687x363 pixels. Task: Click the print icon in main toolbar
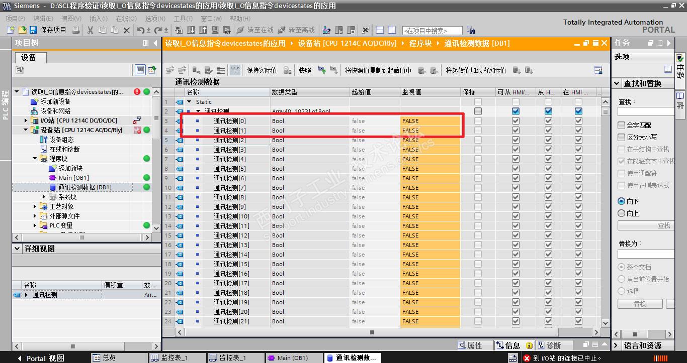click(76, 30)
